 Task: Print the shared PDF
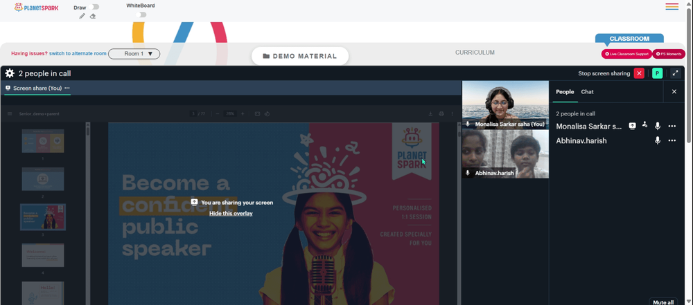pyautogui.click(x=441, y=114)
